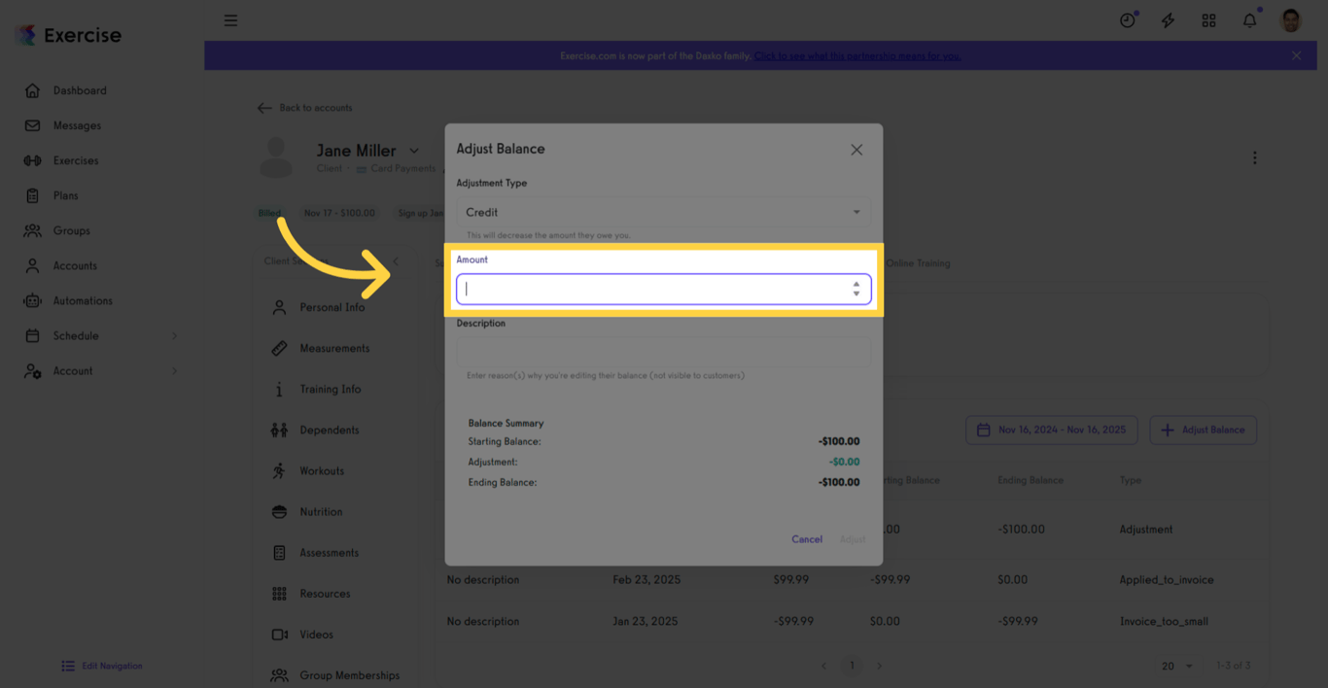
Task: Open the rows-per-page 20 dropdown
Action: (1177, 666)
